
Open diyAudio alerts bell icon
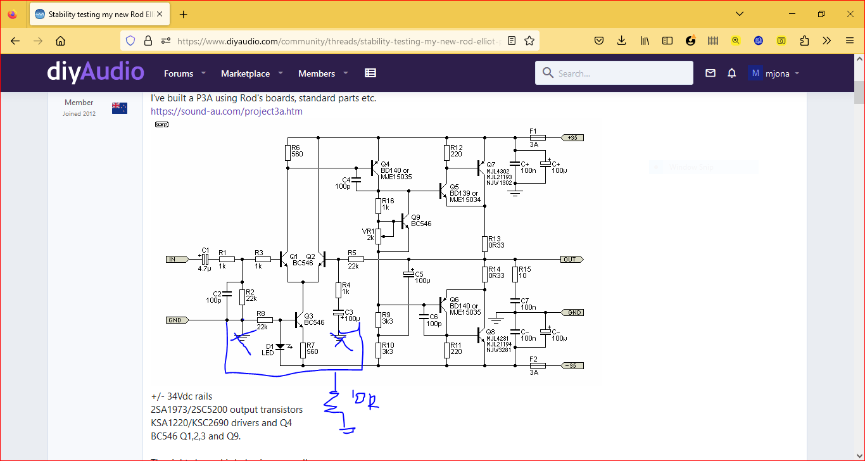(x=732, y=73)
